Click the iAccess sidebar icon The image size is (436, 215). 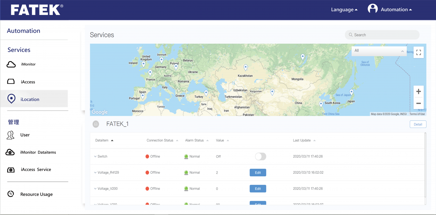pos(11,82)
